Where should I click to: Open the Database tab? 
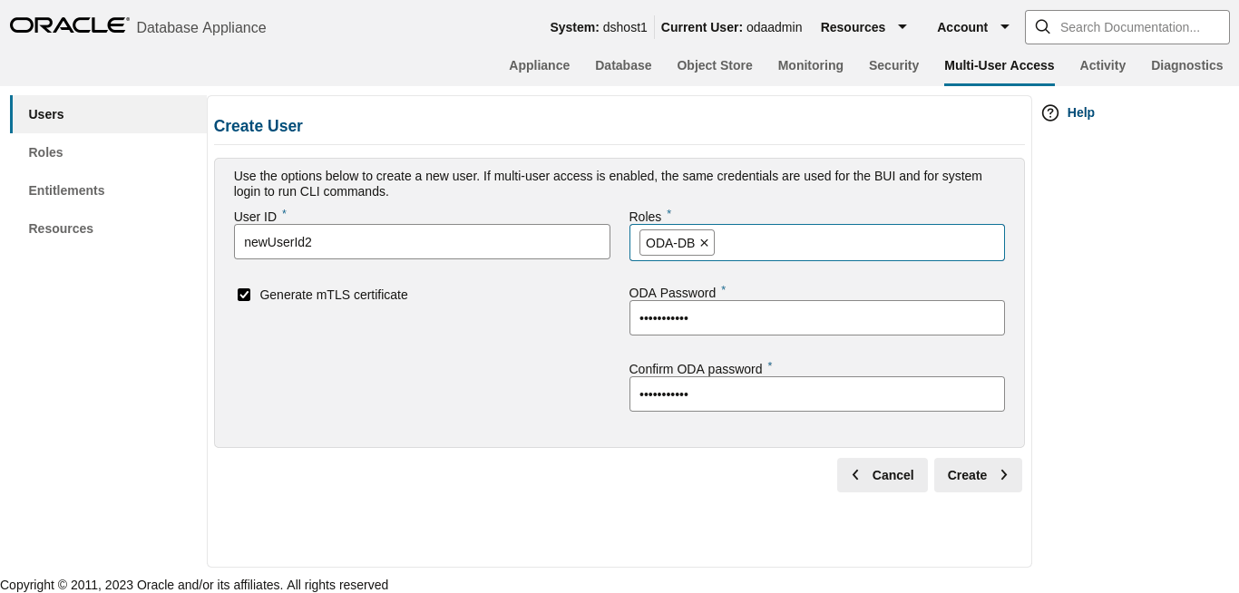pyautogui.click(x=623, y=65)
